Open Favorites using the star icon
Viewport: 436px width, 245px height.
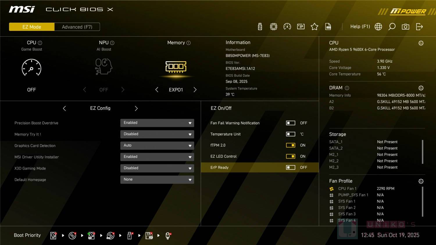click(315, 26)
